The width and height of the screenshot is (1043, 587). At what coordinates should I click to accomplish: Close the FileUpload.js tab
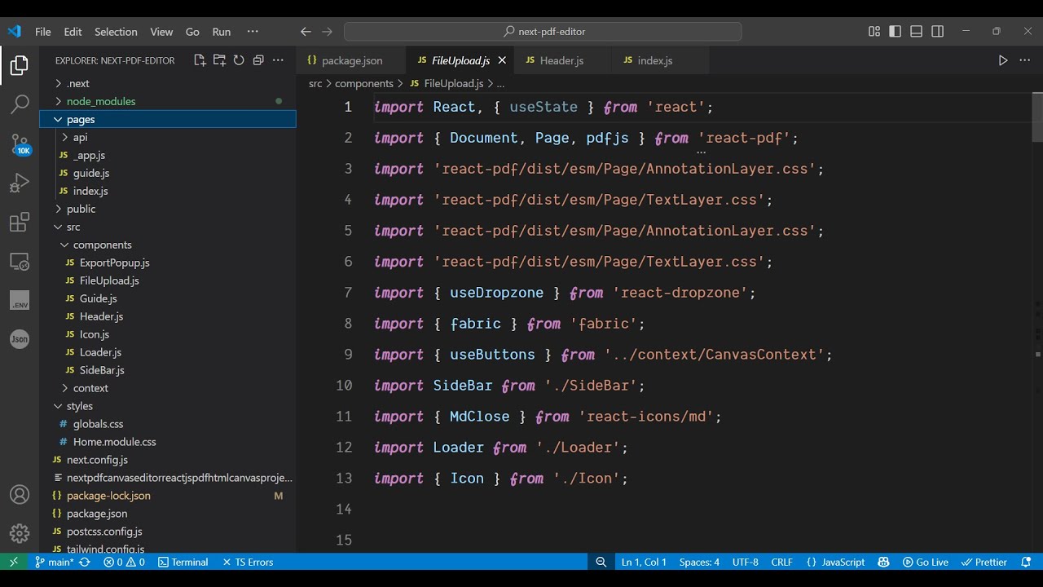click(x=502, y=60)
